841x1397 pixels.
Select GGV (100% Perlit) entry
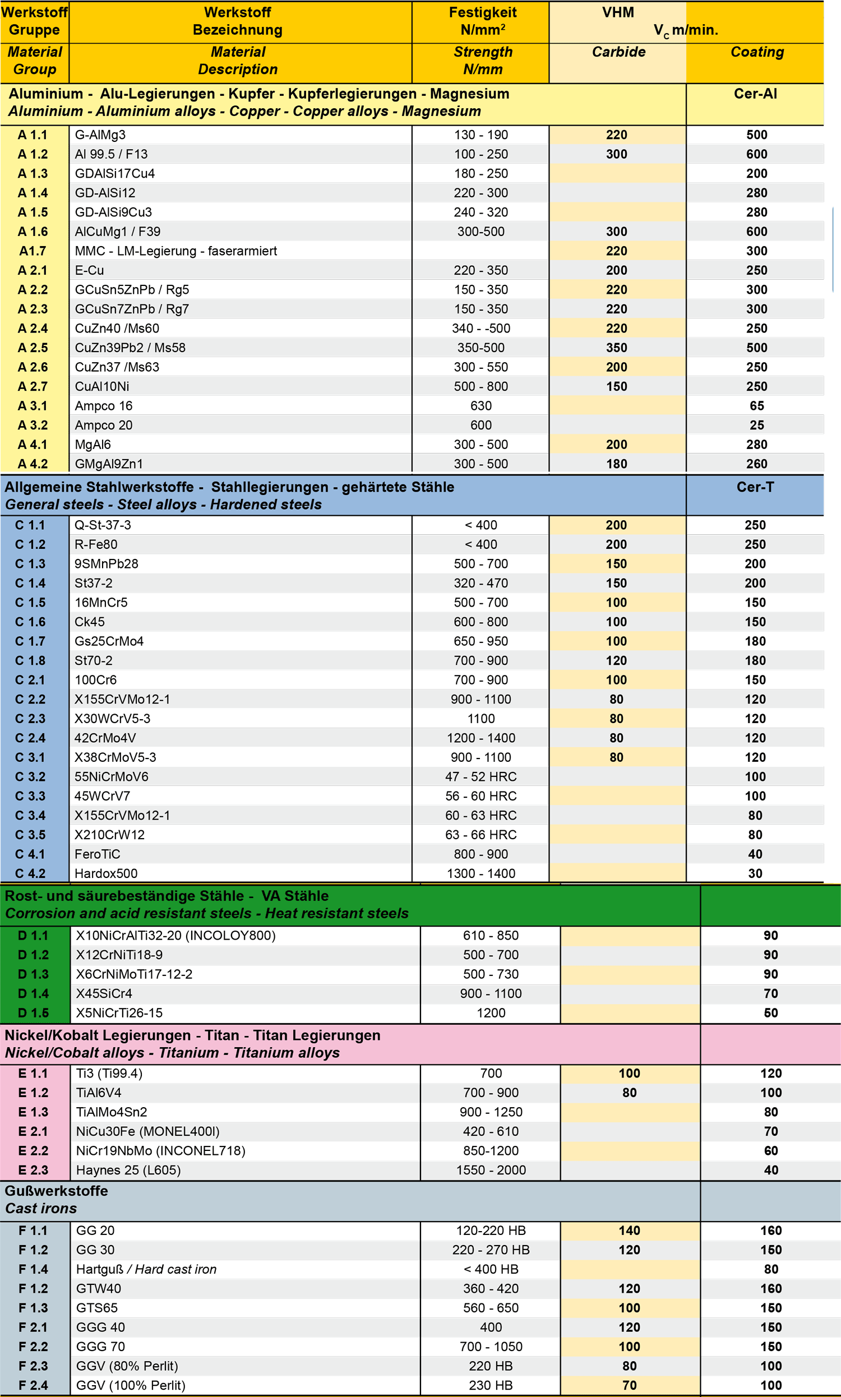coord(130,1385)
